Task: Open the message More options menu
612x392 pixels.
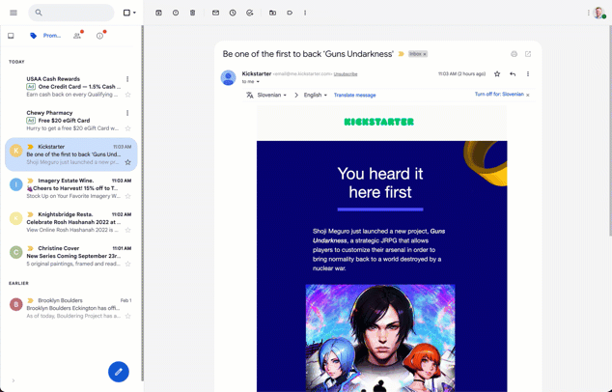Action: 528,73
